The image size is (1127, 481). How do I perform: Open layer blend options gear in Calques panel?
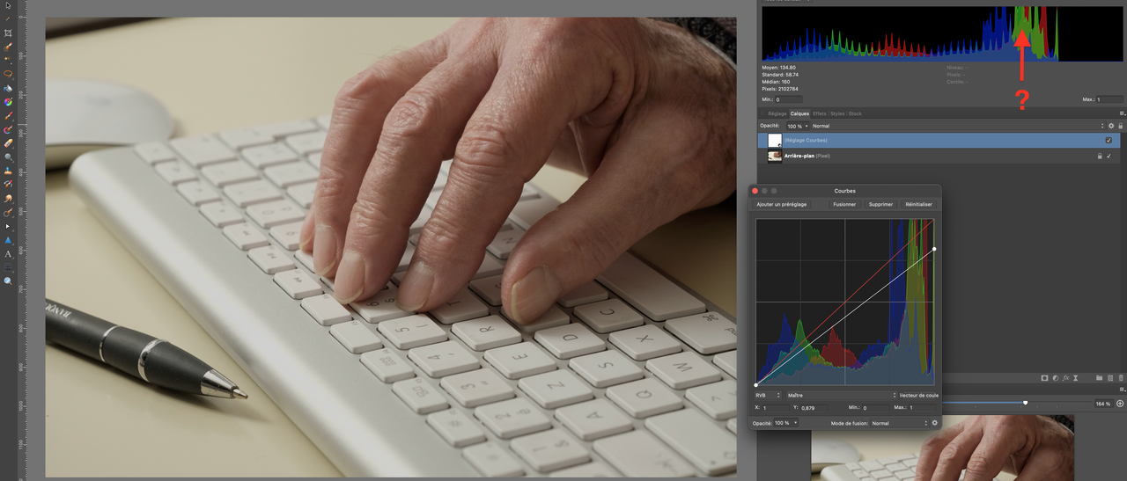pos(1111,126)
